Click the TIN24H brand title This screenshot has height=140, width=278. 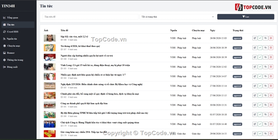(x=8, y=6)
